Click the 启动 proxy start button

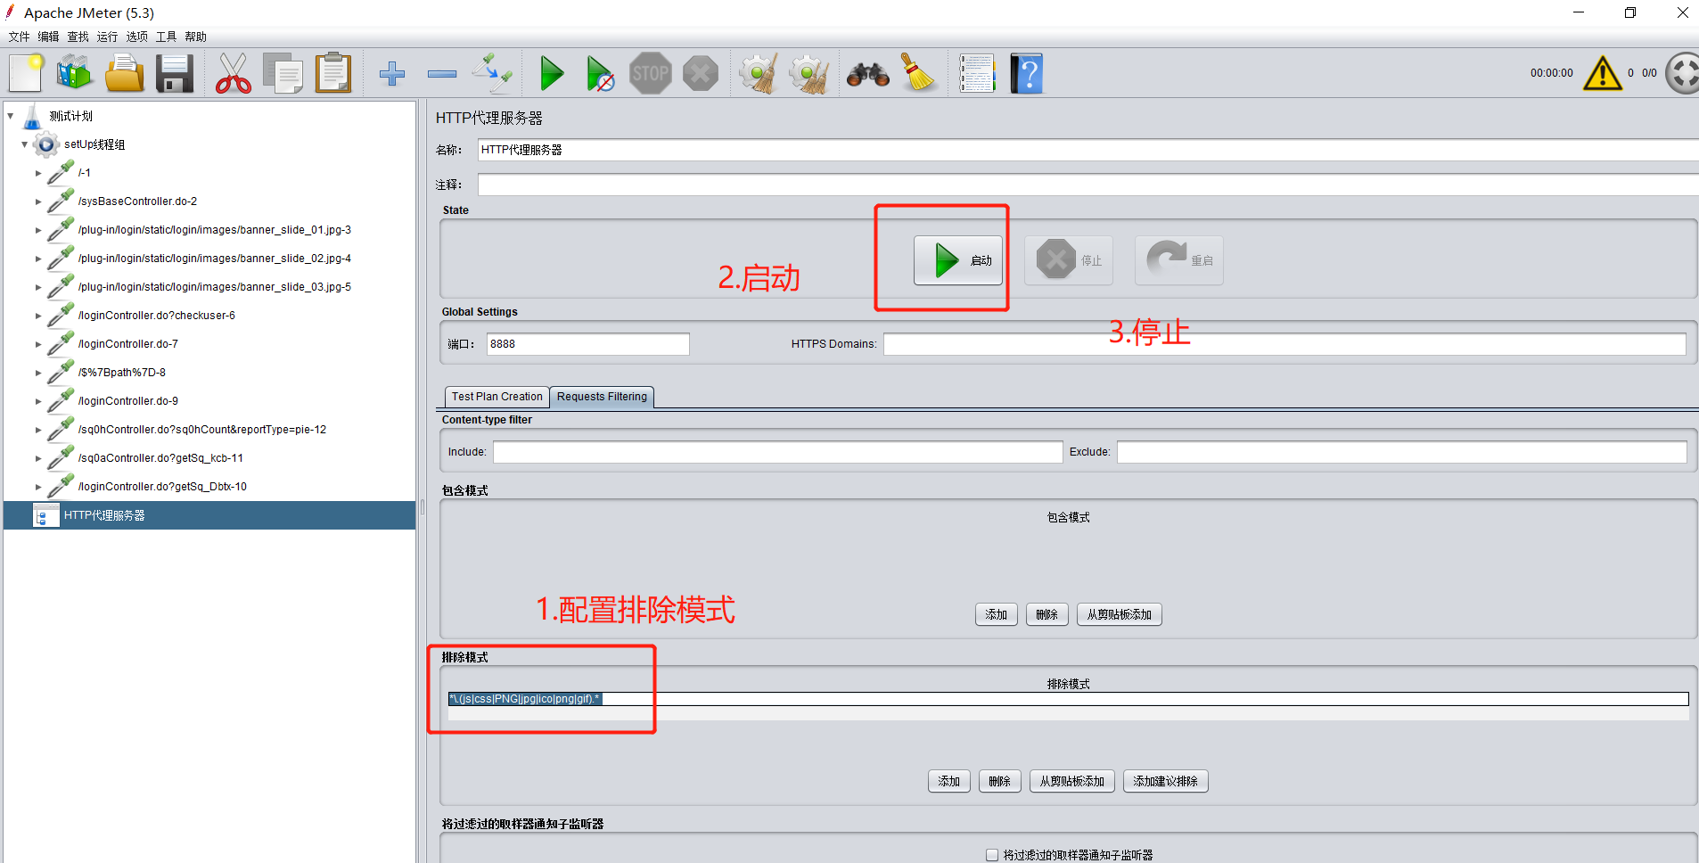(x=958, y=260)
